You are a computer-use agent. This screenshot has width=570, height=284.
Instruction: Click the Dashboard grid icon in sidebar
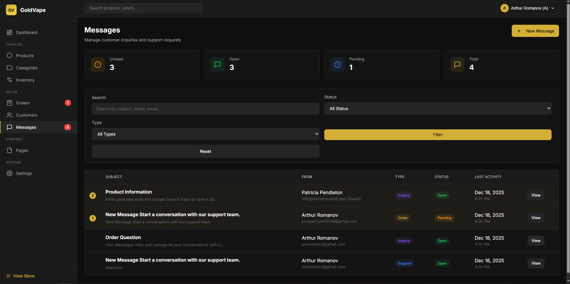(x=10, y=32)
